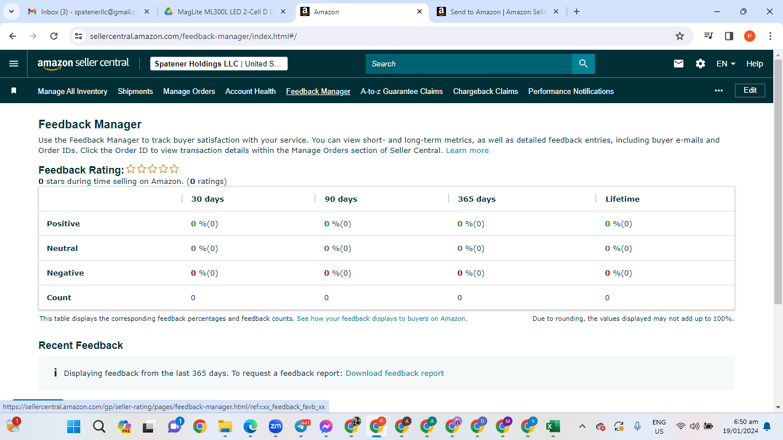The image size is (783, 440).
Task: Click the Negative row label
Action: pyautogui.click(x=65, y=273)
